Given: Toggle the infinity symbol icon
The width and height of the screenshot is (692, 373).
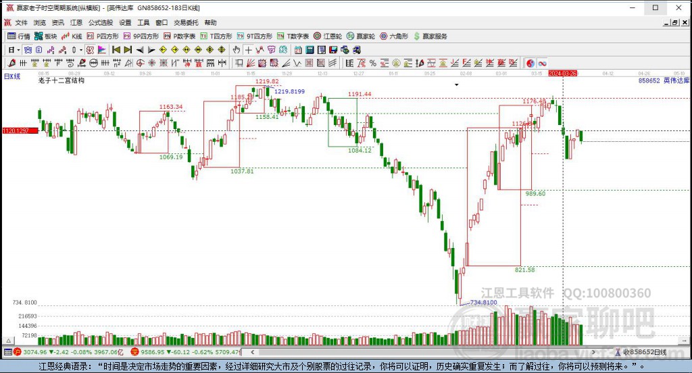Looking at the screenshot, I should click(x=543, y=63).
